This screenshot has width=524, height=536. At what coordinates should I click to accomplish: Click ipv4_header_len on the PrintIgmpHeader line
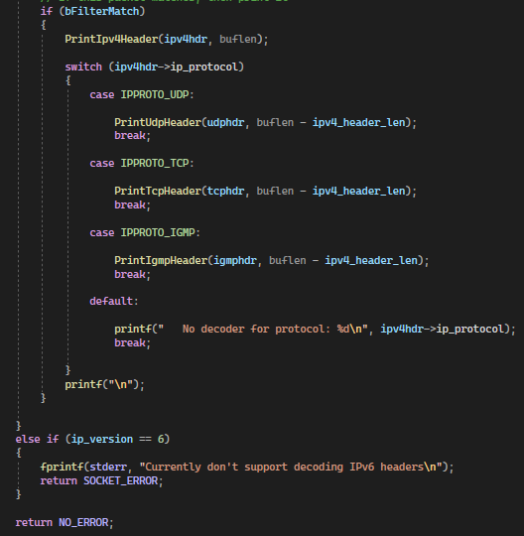pos(371,260)
